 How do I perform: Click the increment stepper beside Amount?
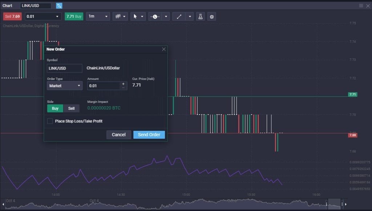(123, 84)
